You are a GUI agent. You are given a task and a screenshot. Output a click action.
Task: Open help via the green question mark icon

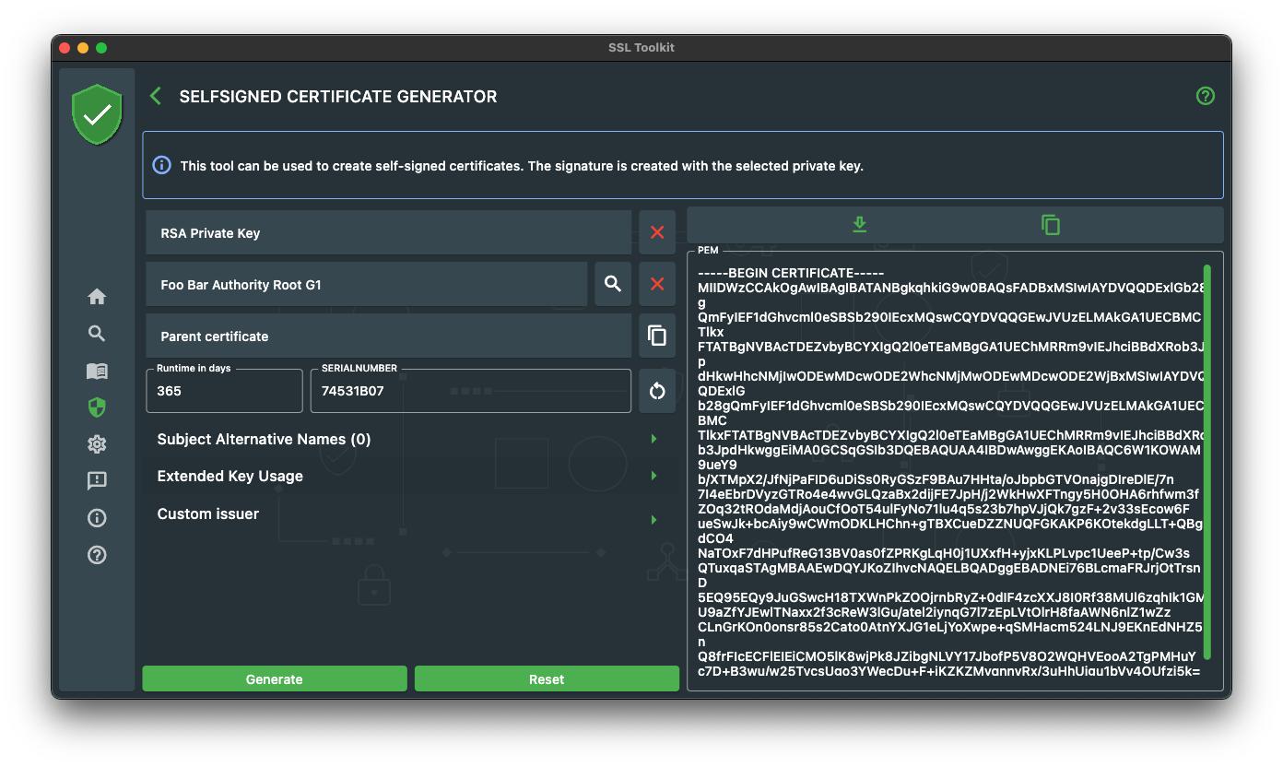pos(1205,96)
